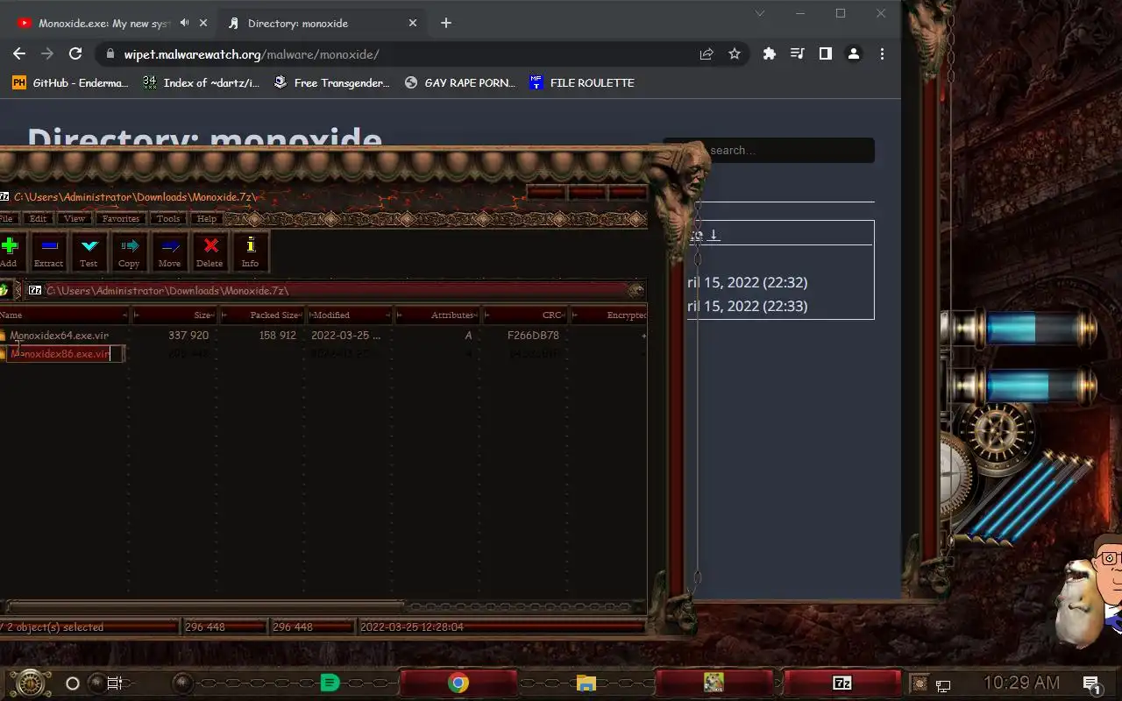Close the Directory: monoxide tab
The height and width of the screenshot is (701, 1122).
[413, 24]
